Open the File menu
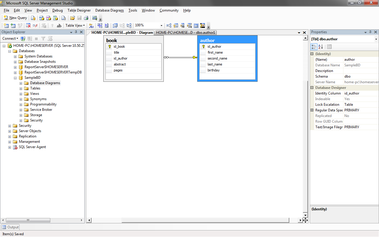The height and width of the screenshot is (237, 379). click(7, 10)
